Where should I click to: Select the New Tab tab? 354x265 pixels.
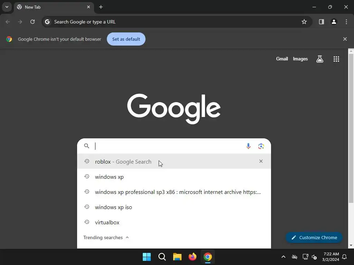click(x=54, y=7)
